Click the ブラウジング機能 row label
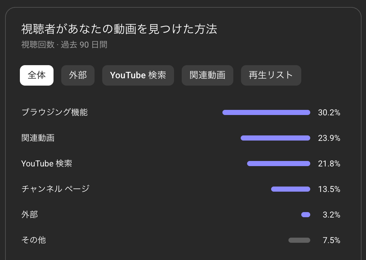The width and height of the screenshot is (366, 260). click(x=54, y=112)
